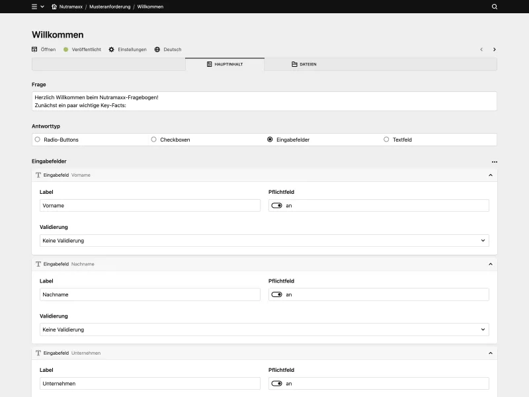Collapse the Eingabefeld Nachname card
529x397 pixels.
coord(490,263)
